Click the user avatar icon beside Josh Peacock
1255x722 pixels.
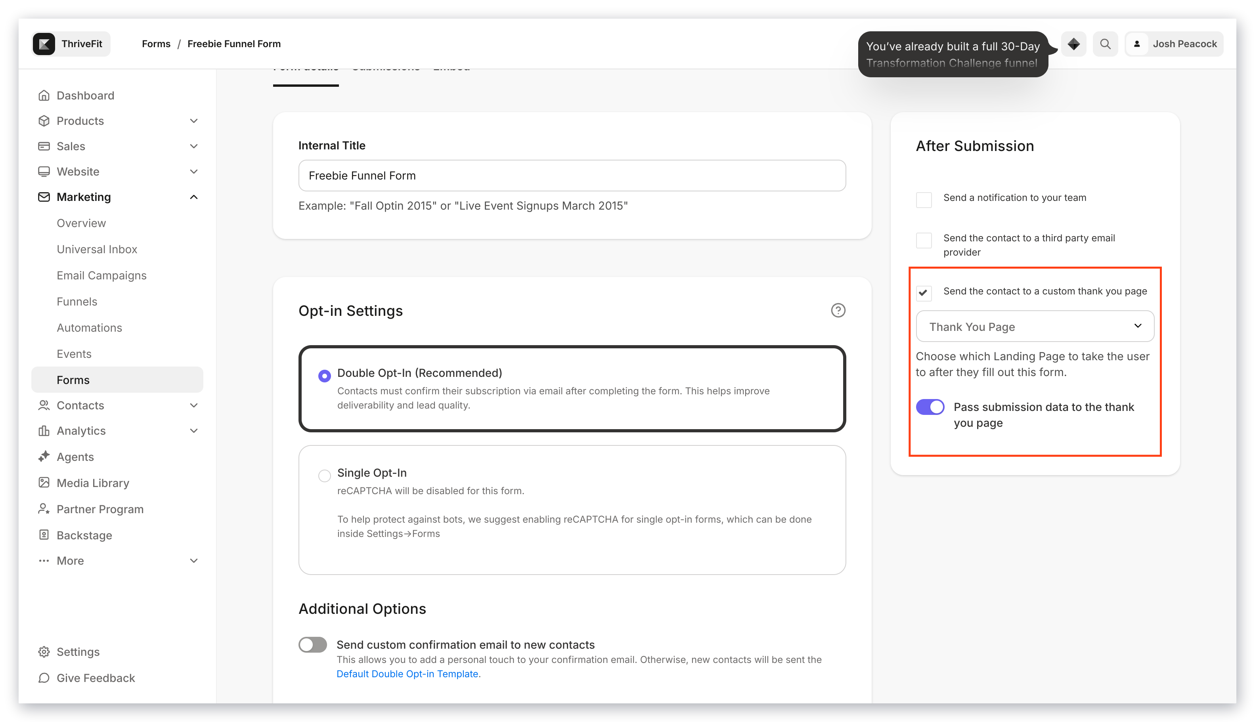[x=1137, y=44]
